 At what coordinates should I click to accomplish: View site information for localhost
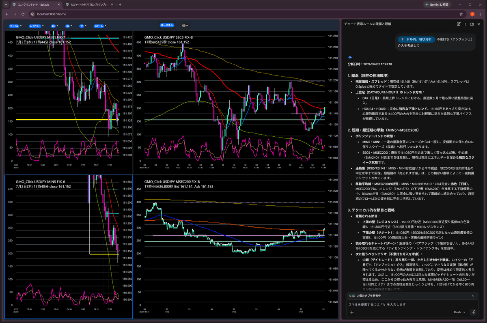[x=32, y=14]
